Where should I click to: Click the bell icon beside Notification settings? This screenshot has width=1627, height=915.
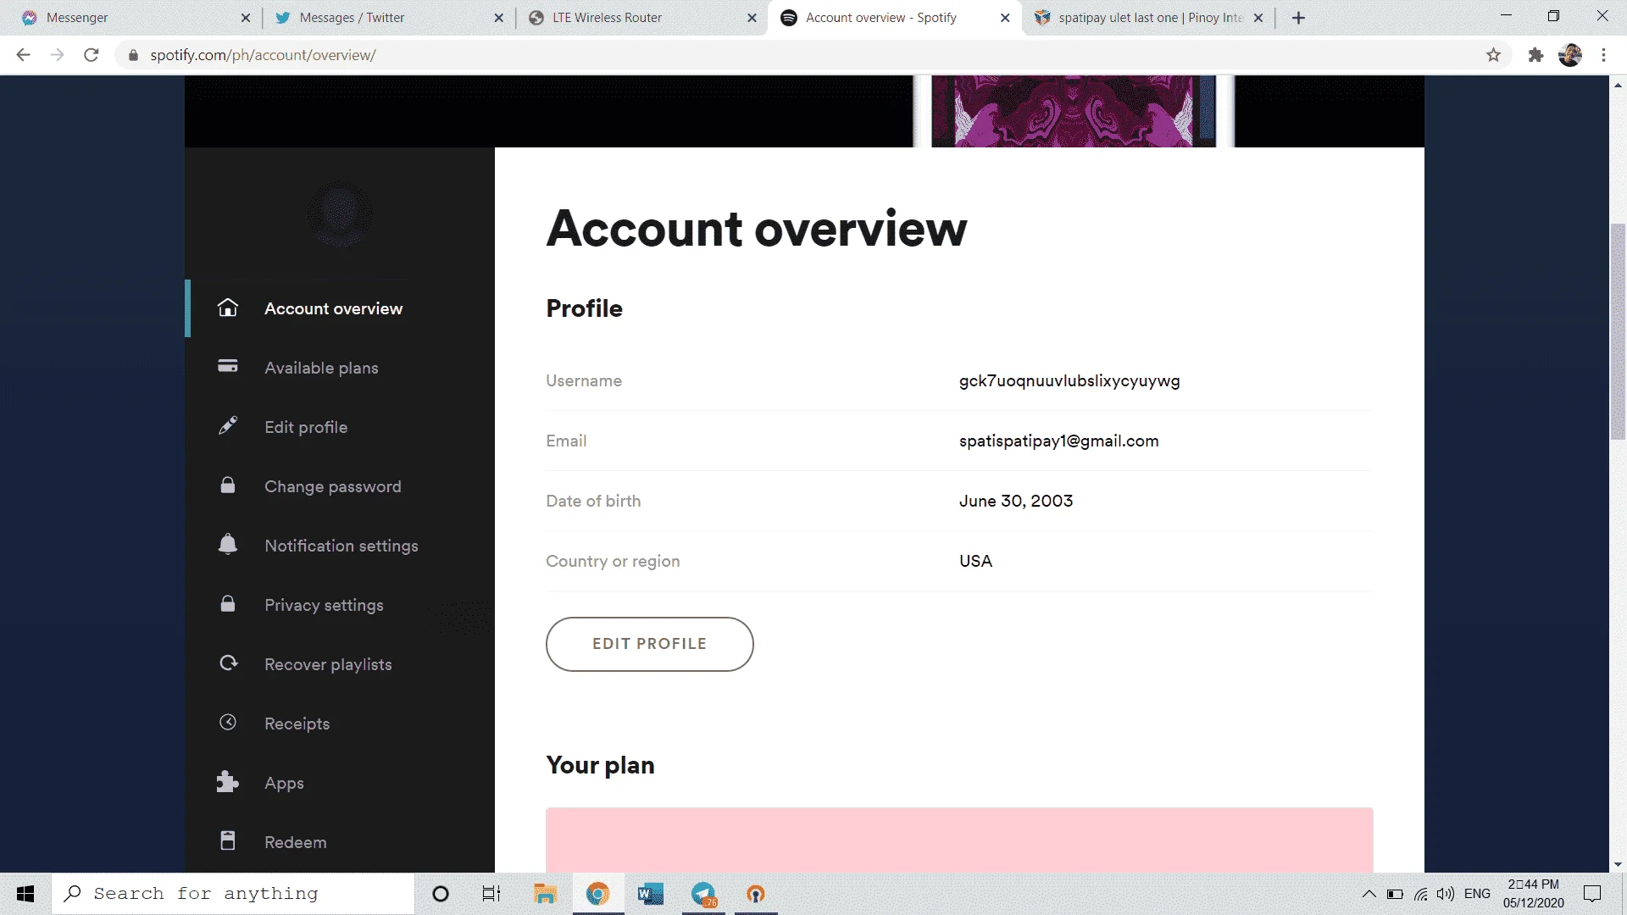(x=227, y=544)
